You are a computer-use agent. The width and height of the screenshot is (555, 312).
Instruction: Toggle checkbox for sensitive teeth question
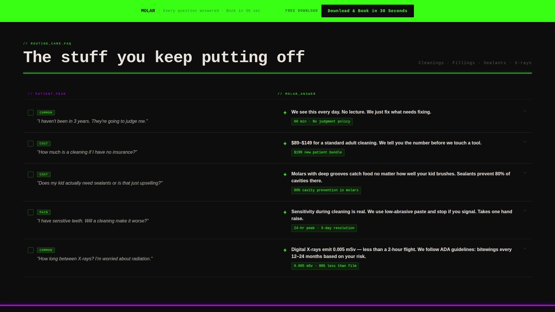click(31, 212)
